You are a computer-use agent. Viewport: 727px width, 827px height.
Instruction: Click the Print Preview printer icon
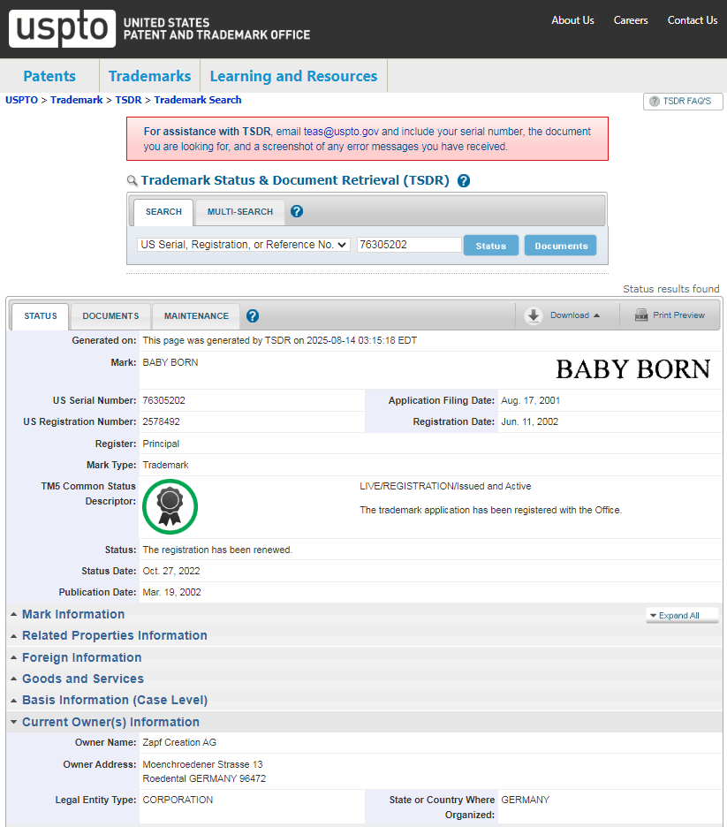click(x=641, y=315)
